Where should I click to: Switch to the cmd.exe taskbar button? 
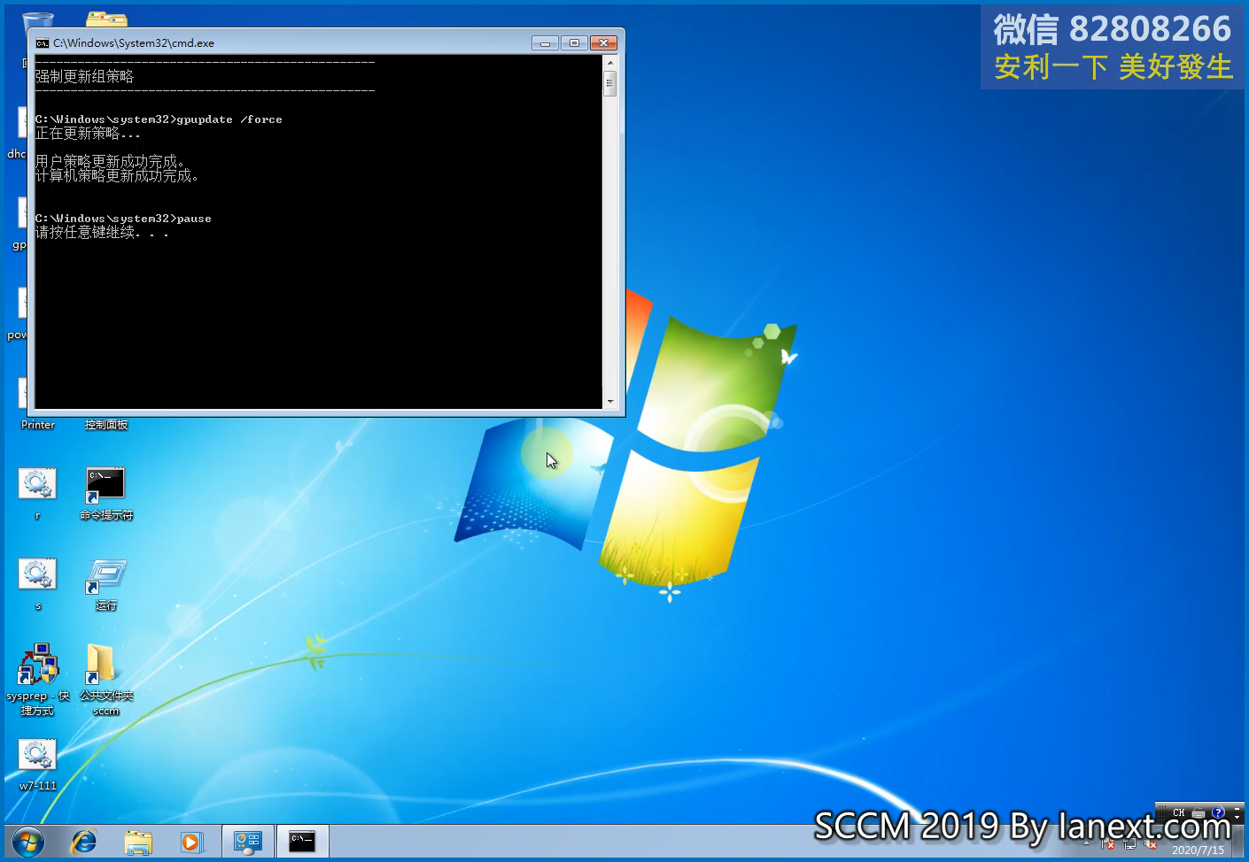302,842
